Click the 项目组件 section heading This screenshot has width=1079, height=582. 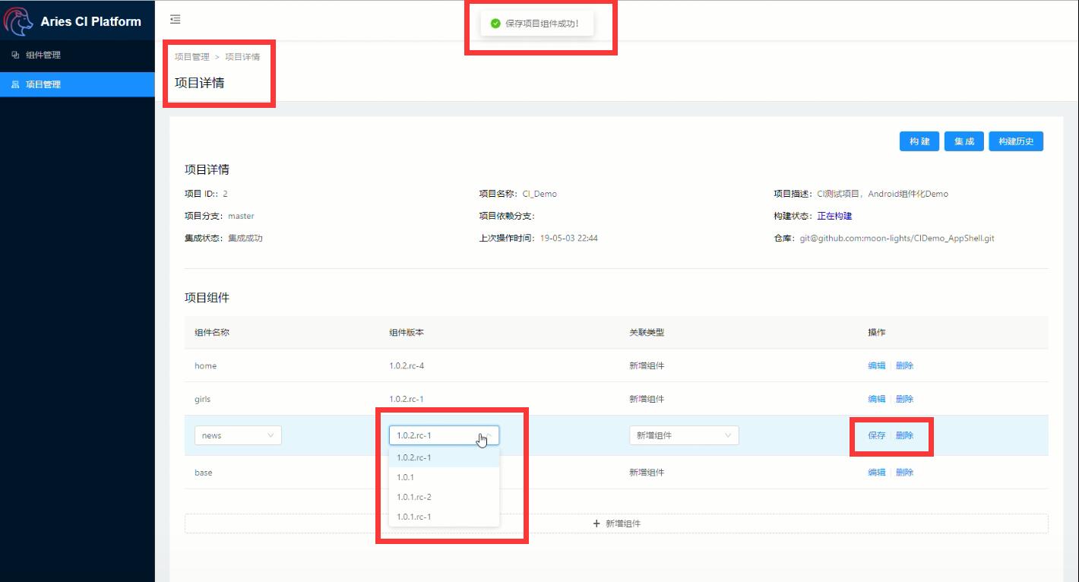207,298
